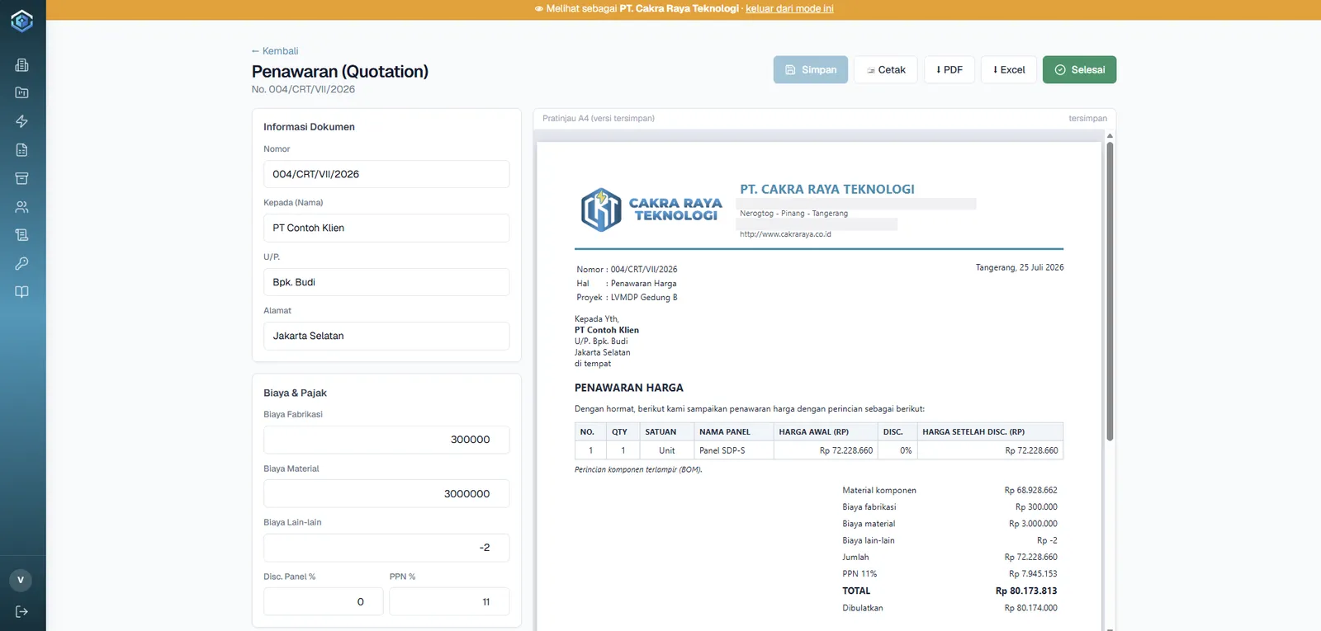Click 'PT. CAKRA RAYA TEKNOLOGI' letterhead title
Viewport: 1321px width, 631px height.
click(x=827, y=190)
